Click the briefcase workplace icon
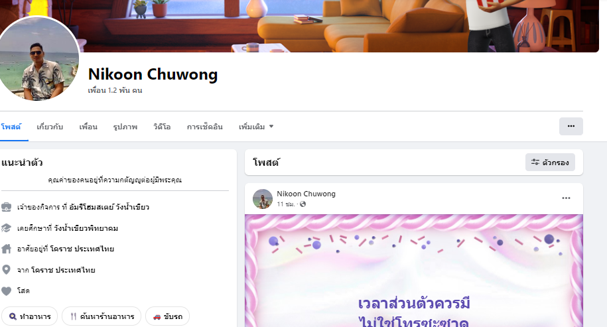Screen dimensions: 607x327 tap(6, 207)
